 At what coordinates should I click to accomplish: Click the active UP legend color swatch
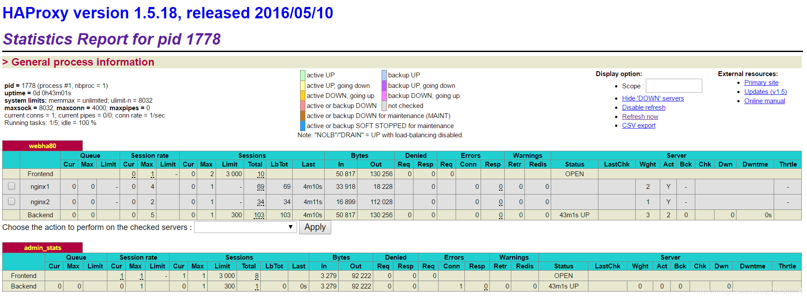[303, 75]
